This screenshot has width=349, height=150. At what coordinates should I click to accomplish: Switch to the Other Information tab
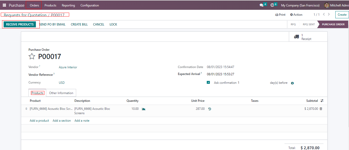pos(61,93)
